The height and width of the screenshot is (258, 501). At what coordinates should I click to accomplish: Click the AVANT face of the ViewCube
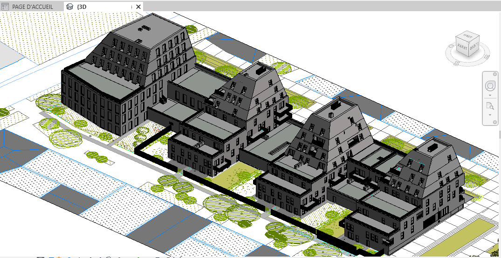(462, 47)
